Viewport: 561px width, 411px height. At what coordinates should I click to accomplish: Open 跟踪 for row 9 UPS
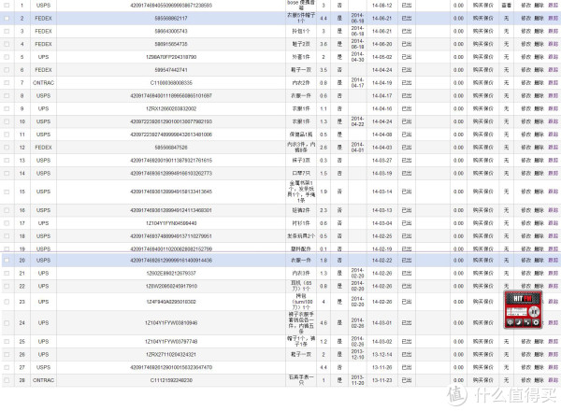coord(553,108)
